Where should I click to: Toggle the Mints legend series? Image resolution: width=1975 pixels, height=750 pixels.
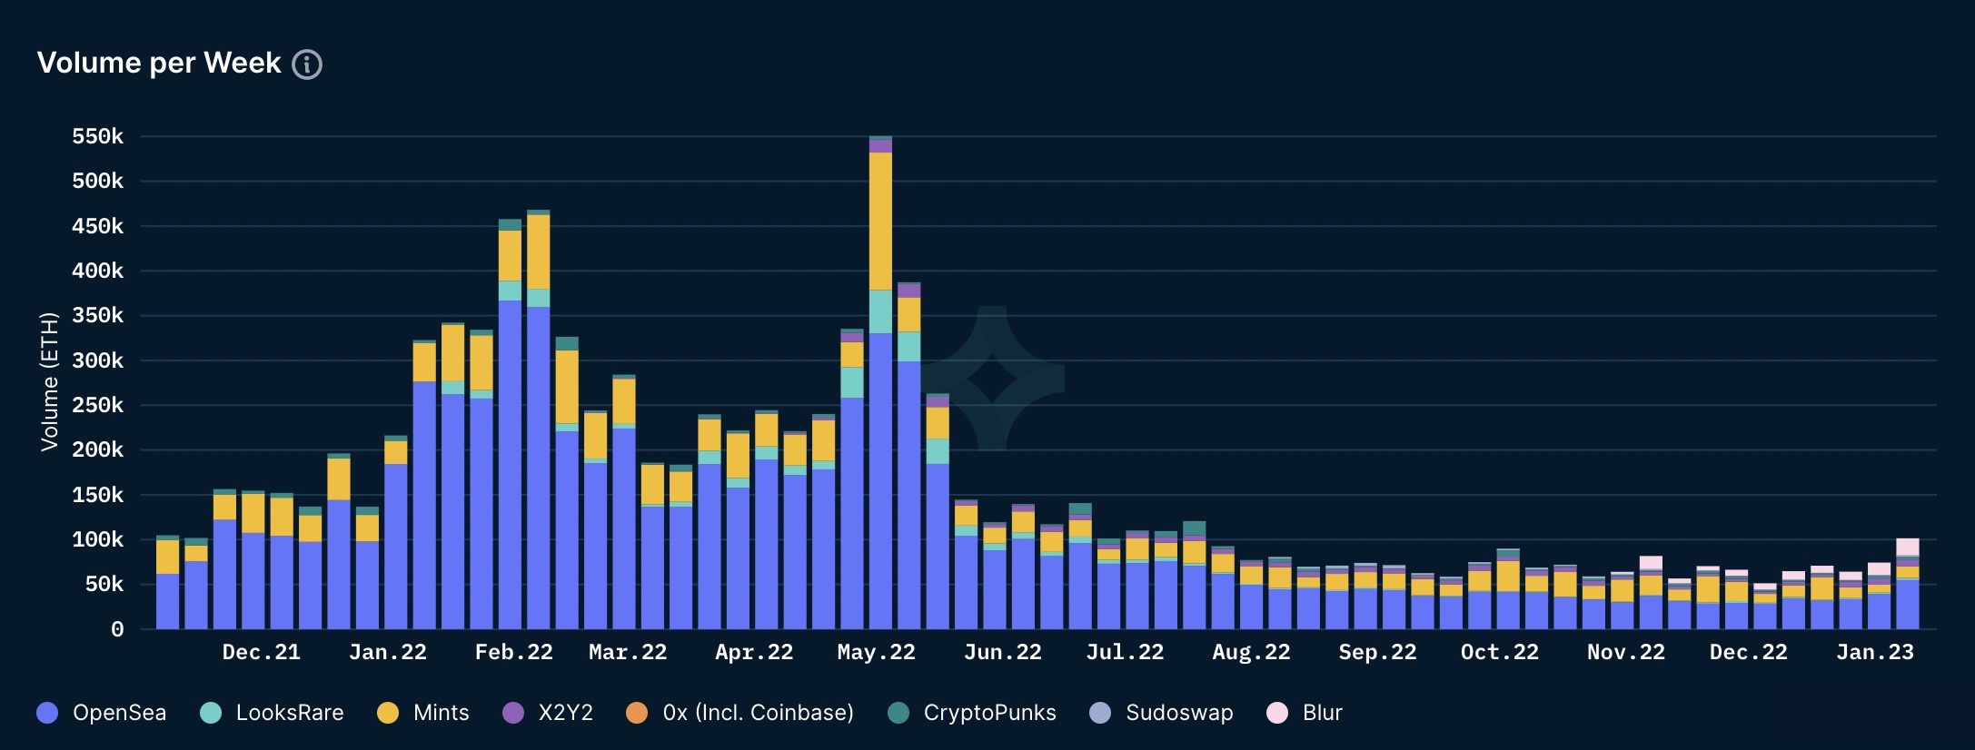pos(422,713)
